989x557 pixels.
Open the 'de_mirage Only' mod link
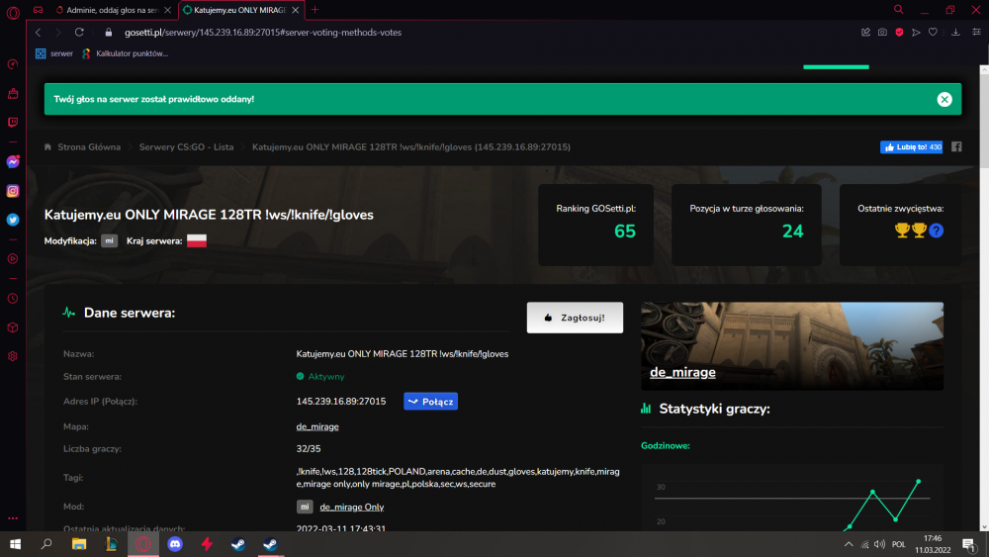pos(351,508)
